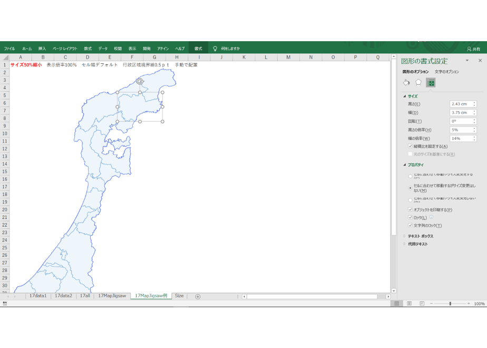The width and height of the screenshot is (487, 348).
Task: Switch to Normal view icon in status bar
Action: click(397, 303)
